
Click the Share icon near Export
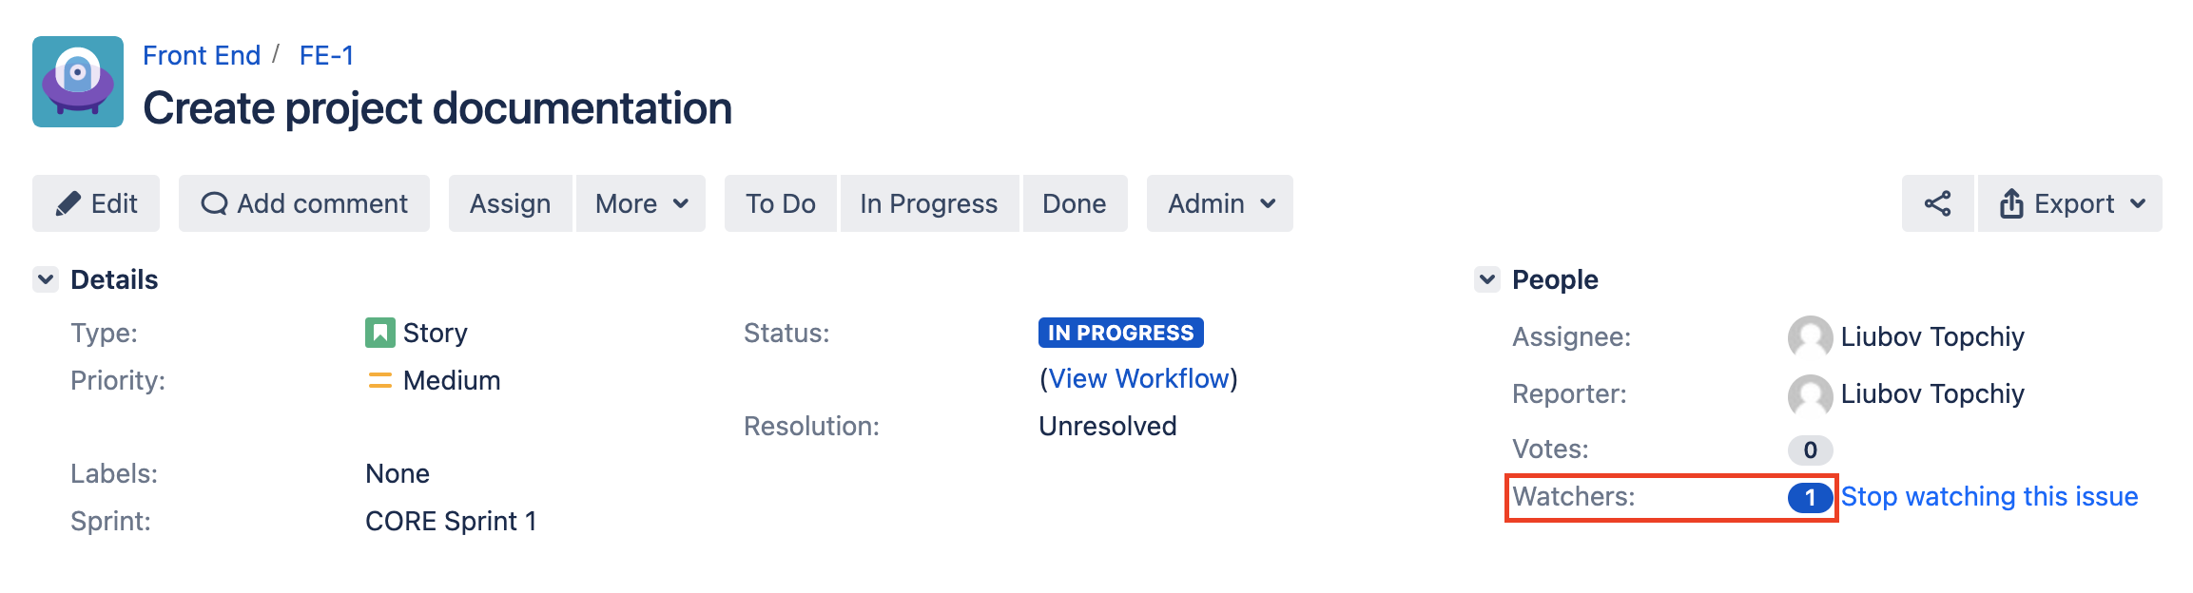(1938, 202)
